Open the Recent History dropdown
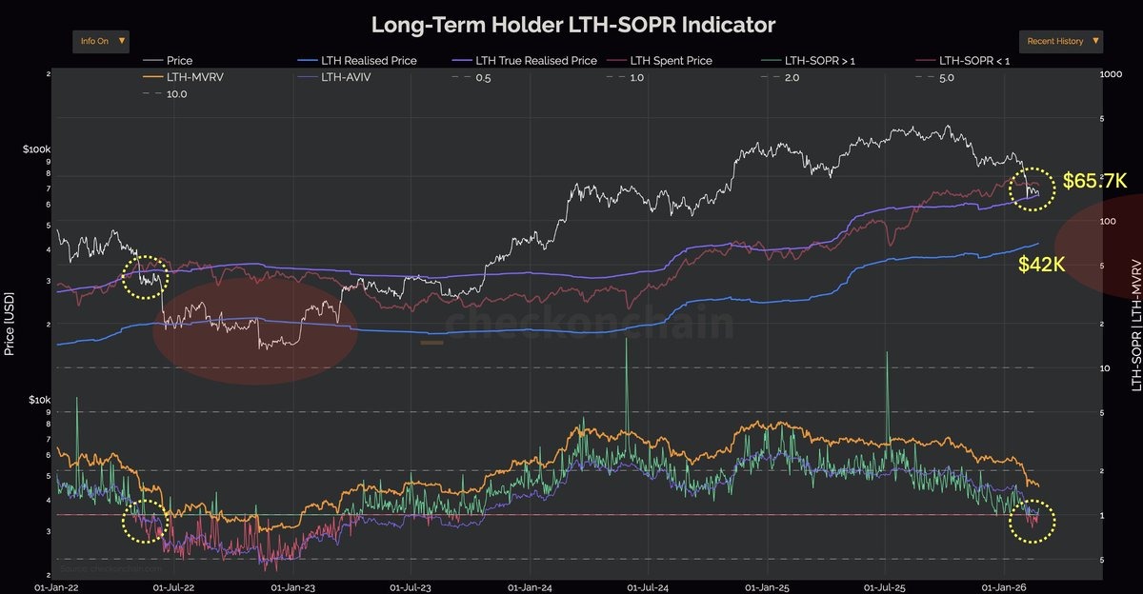Image resolution: width=1143 pixels, height=594 pixels. coord(1060,41)
